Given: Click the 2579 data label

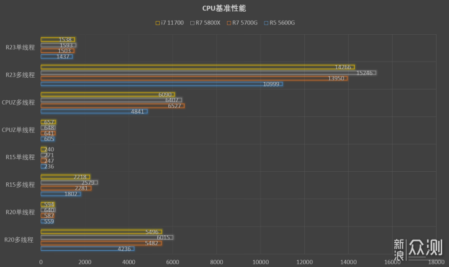Looking at the screenshot, I should (88, 183).
